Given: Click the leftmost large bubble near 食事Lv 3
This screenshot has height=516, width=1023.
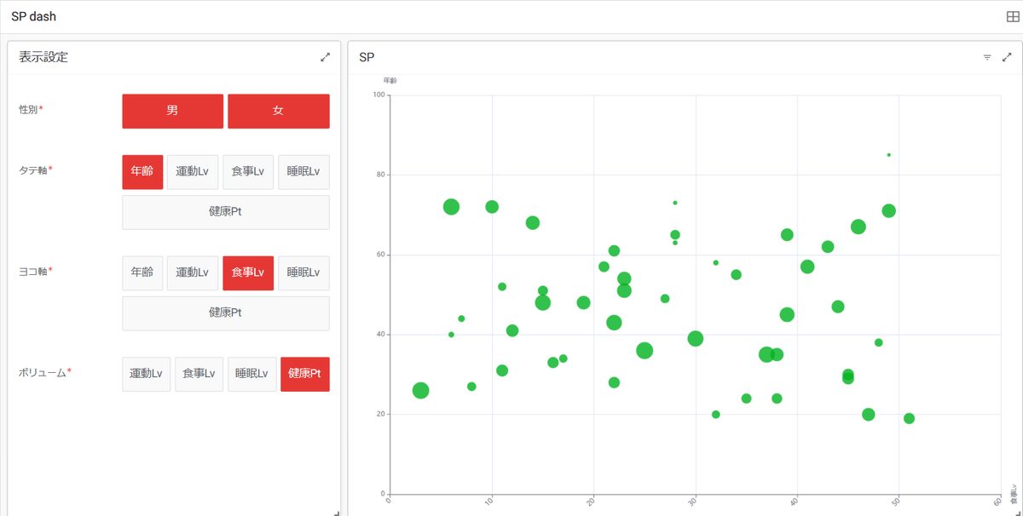Looking at the screenshot, I should click(x=420, y=390).
